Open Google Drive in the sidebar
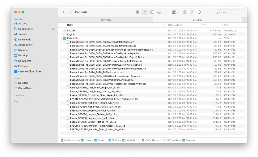 pos(25,29)
